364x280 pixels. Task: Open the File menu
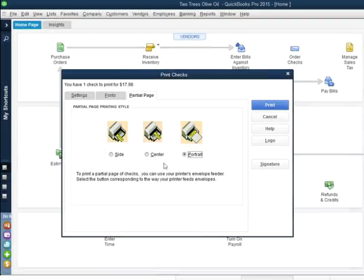pos(13,14)
